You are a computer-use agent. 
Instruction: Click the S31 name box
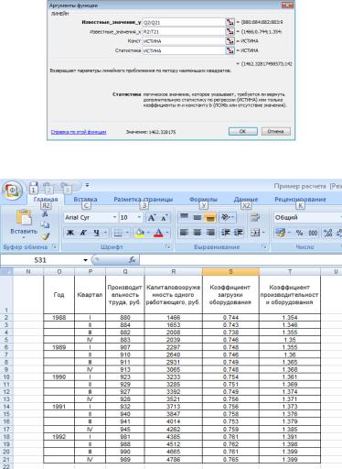tap(40, 260)
